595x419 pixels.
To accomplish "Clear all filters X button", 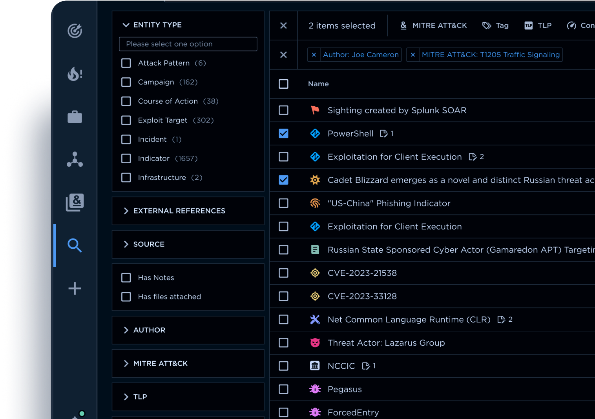I will (x=283, y=55).
